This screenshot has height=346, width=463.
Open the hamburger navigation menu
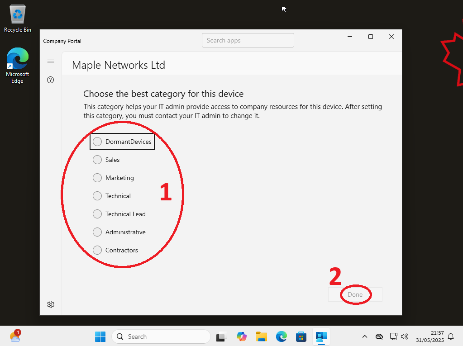click(51, 62)
